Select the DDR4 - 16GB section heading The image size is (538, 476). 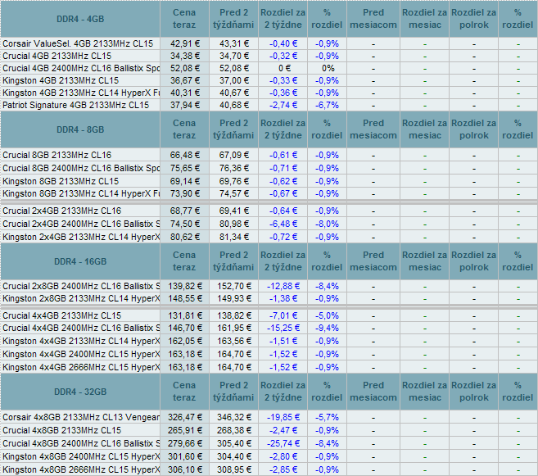click(x=82, y=261)
